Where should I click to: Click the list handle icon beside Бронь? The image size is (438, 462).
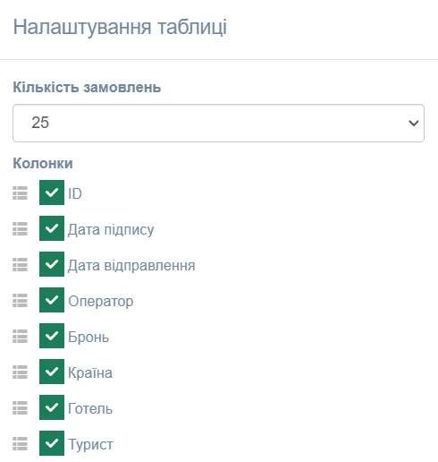click(20, 336)
